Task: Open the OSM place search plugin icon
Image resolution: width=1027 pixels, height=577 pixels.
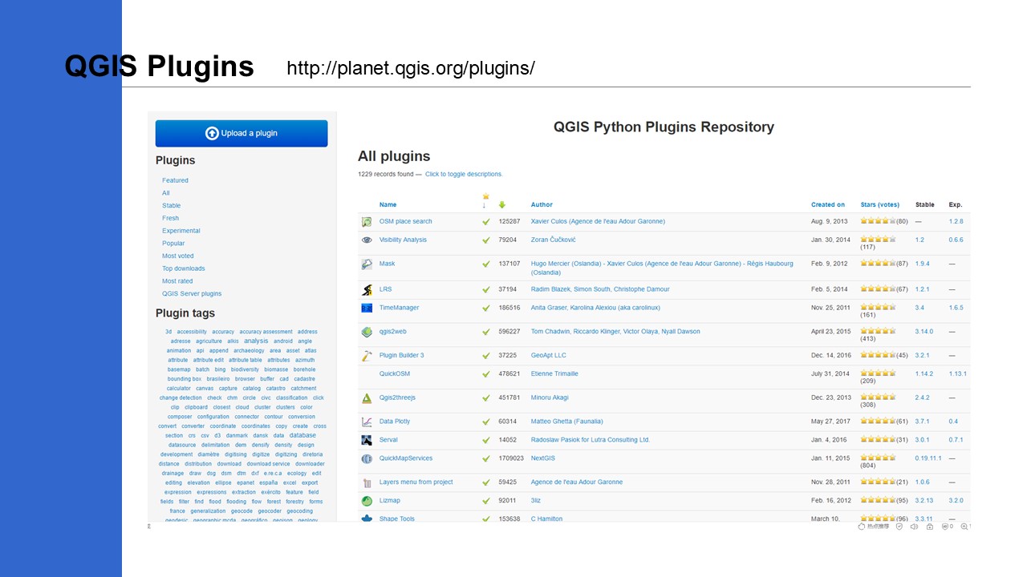Action: [x=367, y=222]
